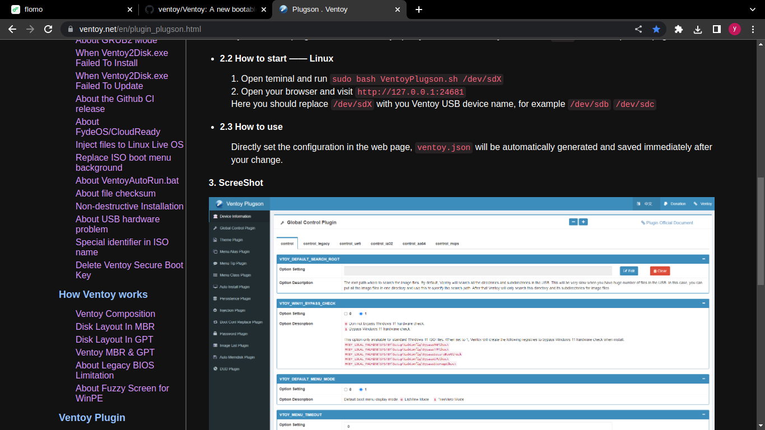Screen dimensions: 765x430
Task: Click the '3. ScreeShot' heading
Action: tap(236, 183)
